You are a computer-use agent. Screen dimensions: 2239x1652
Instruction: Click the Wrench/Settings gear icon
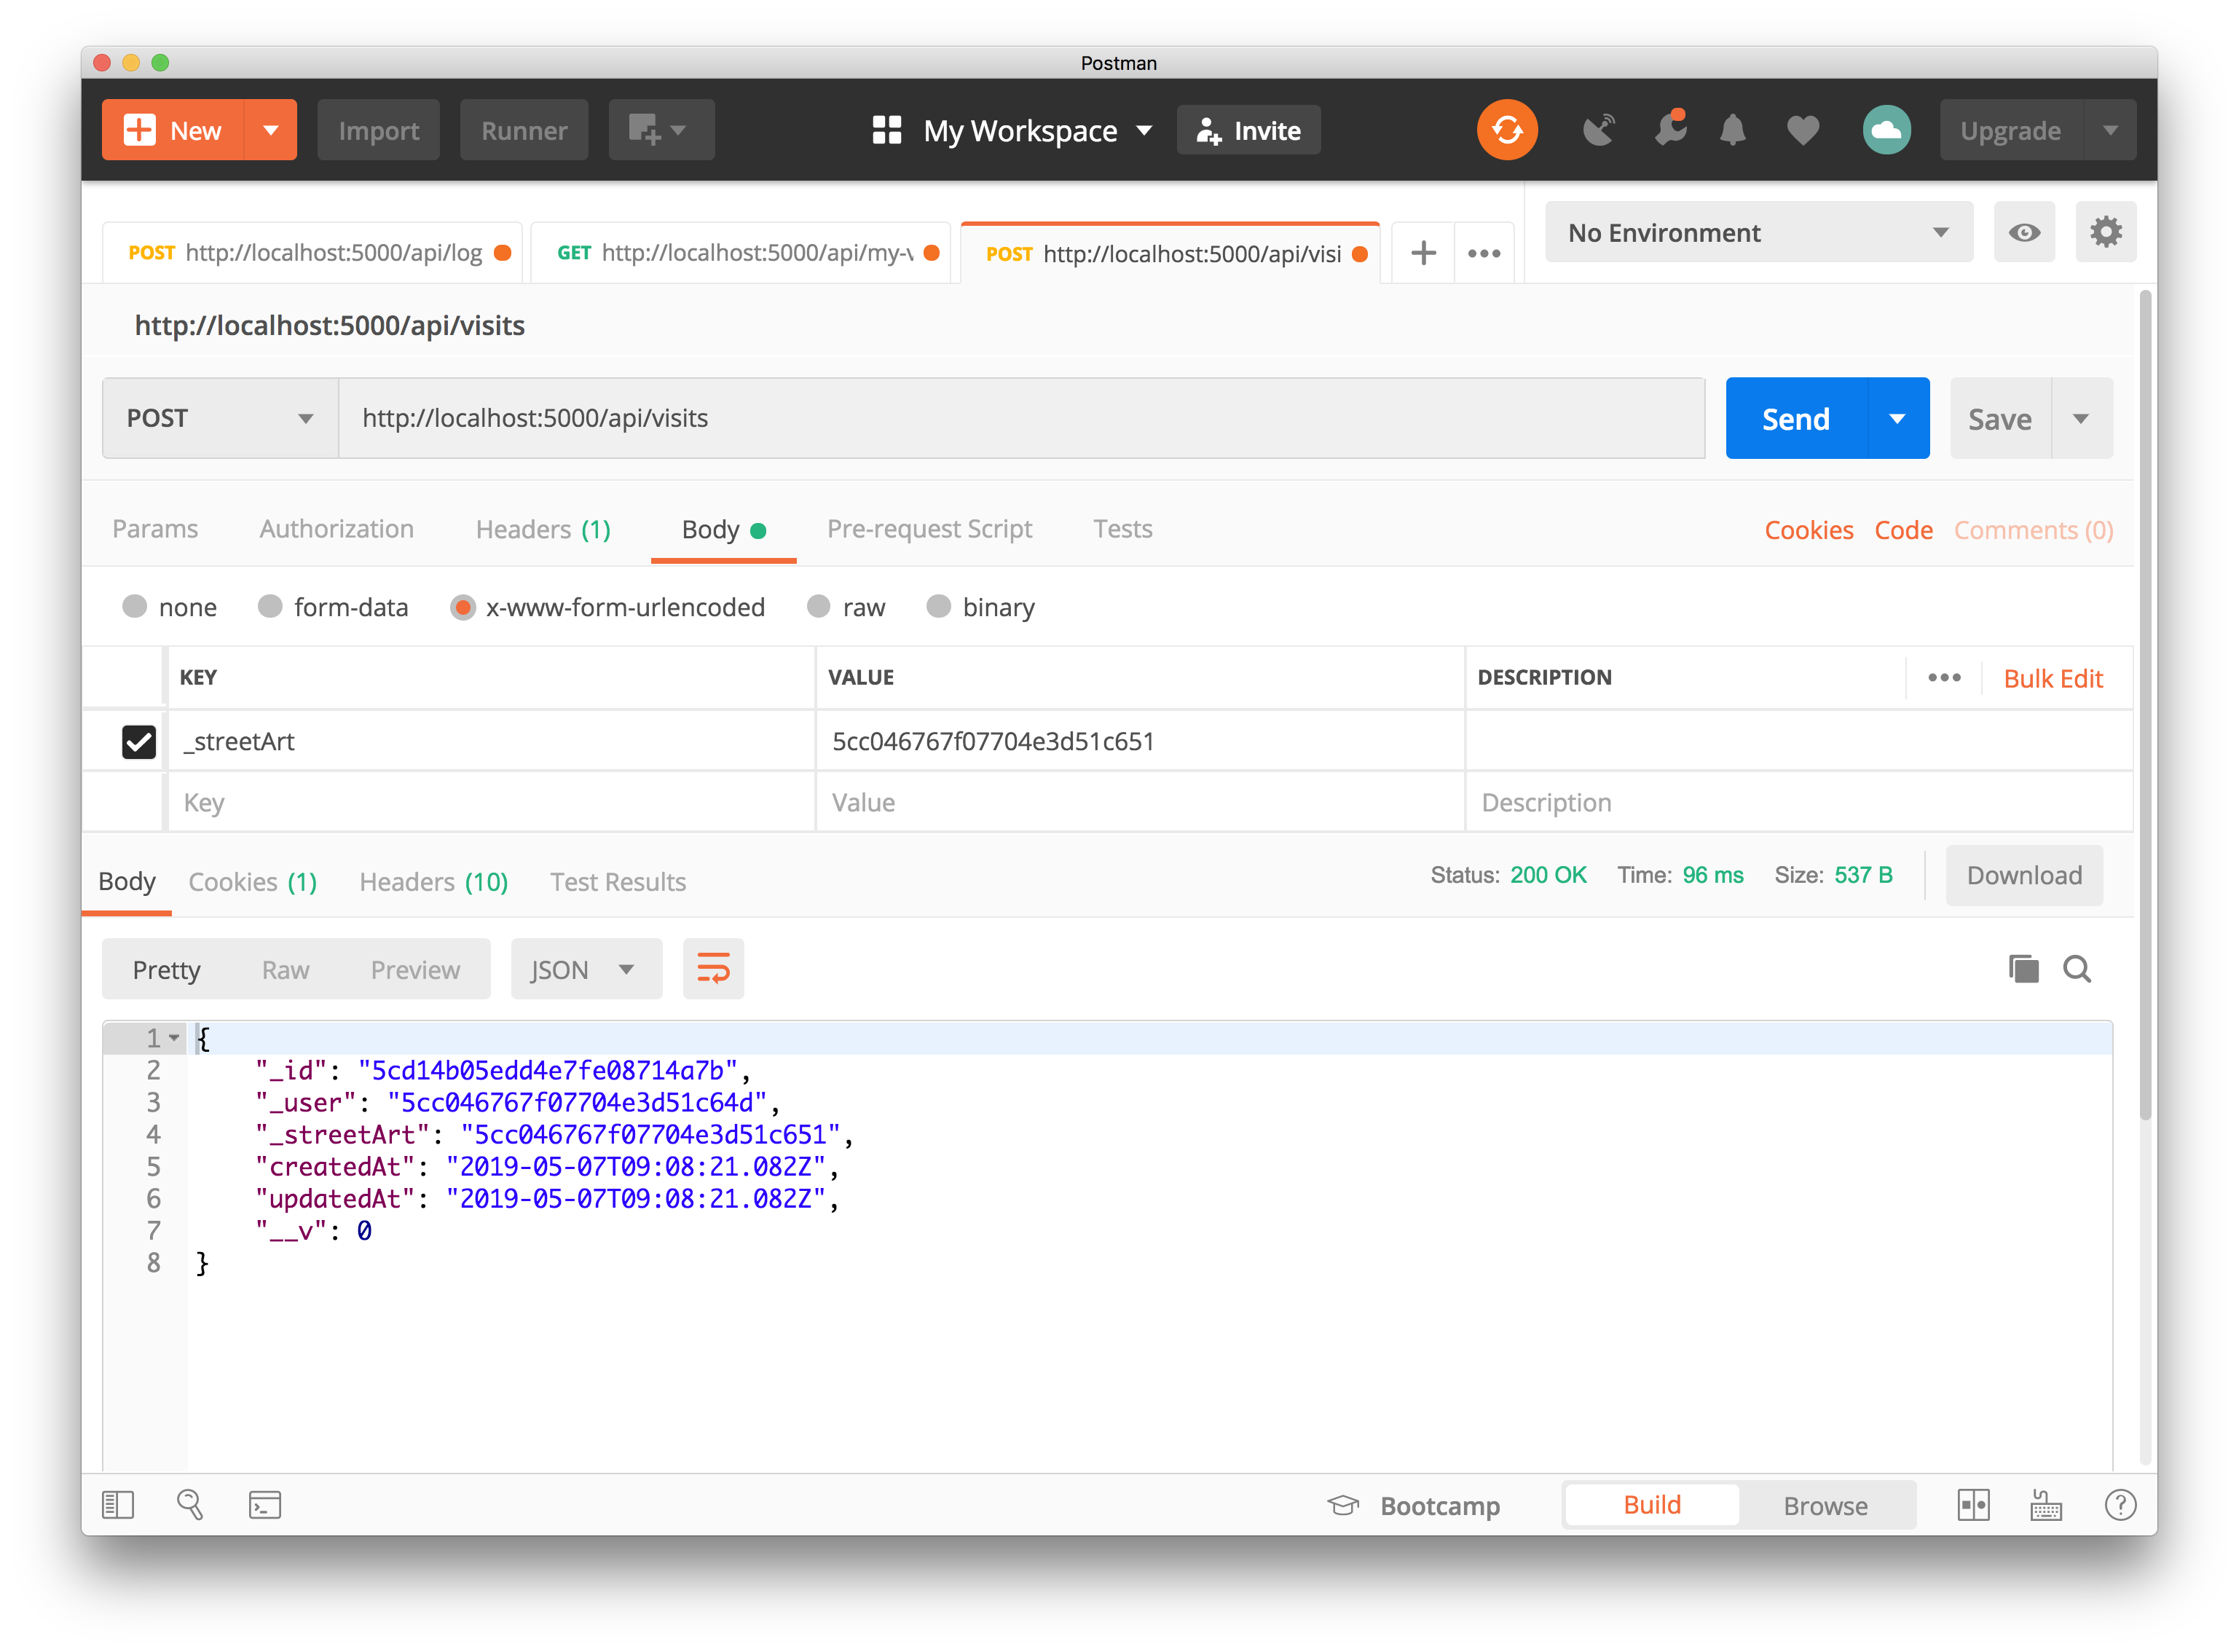2105,232
